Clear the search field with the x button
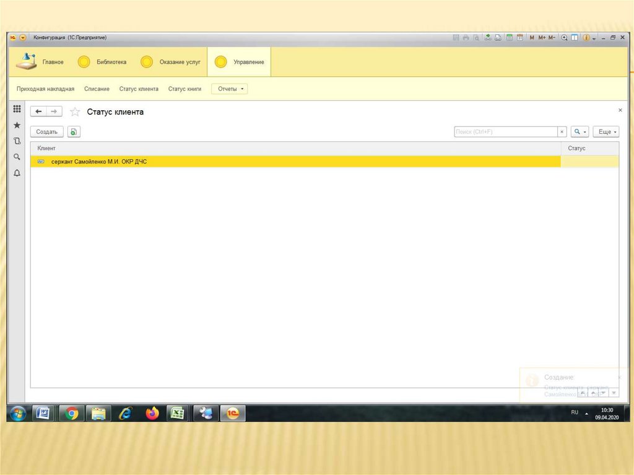This screenshot has height=475, width=634. tap(562, 132)
